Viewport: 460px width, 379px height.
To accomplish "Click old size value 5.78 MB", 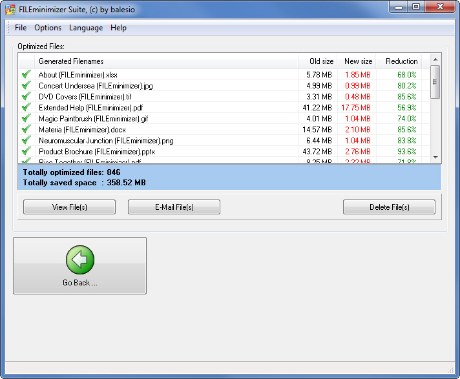I will (x=319, y=75).
